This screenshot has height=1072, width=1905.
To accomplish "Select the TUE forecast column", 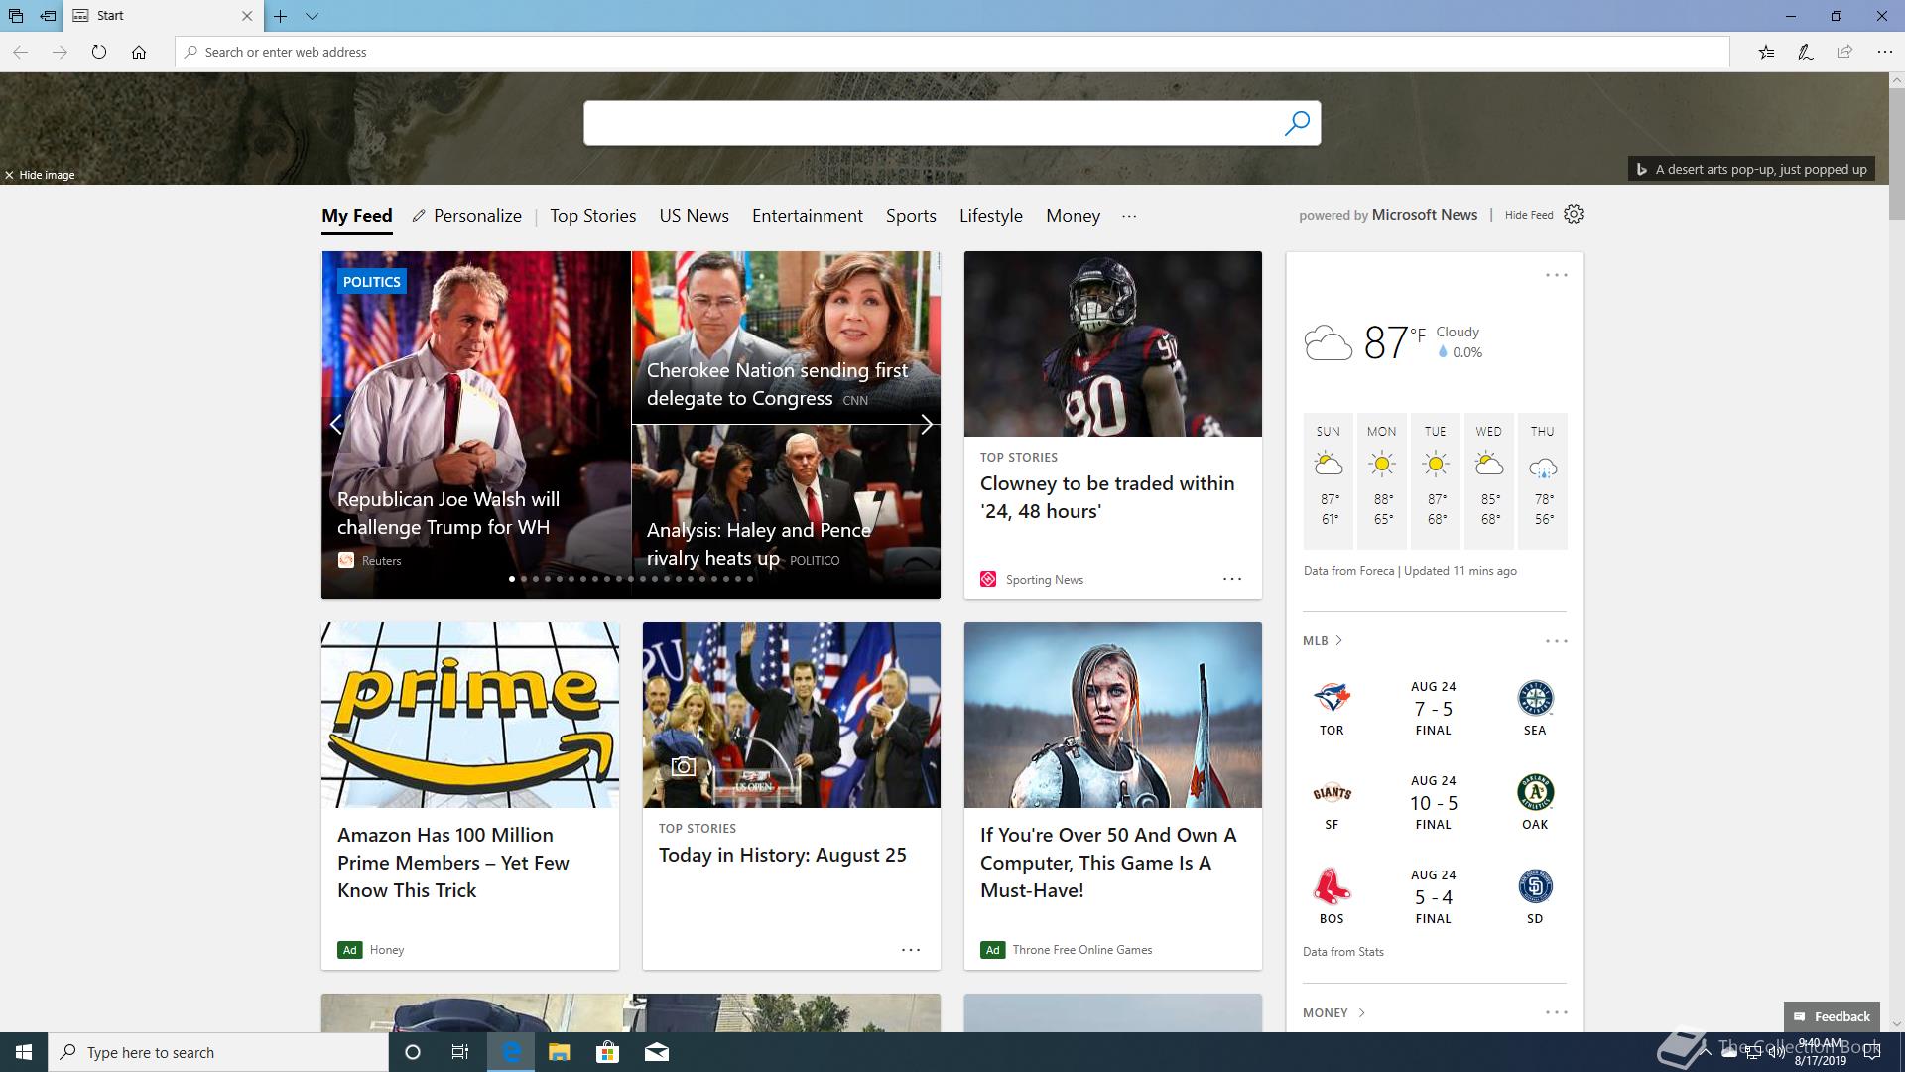I will pyautogui.click(x=1436, y=480).
